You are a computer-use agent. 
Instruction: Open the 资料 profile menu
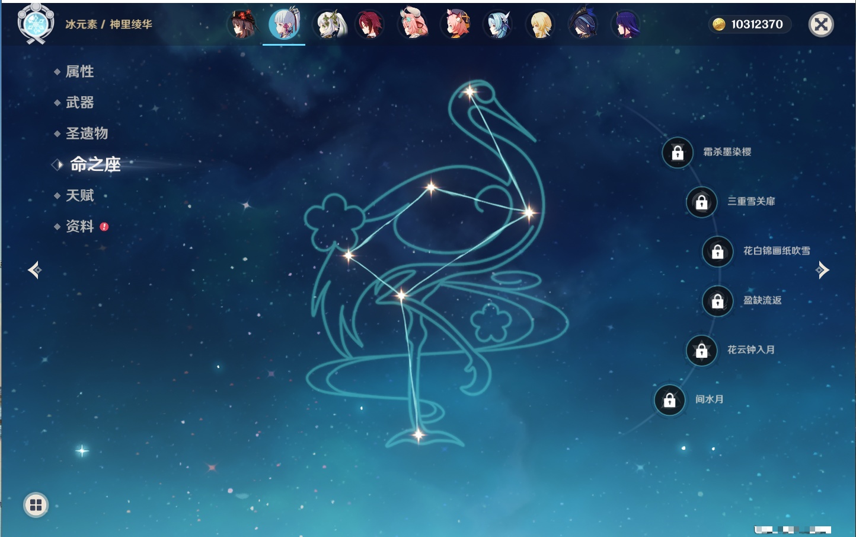pos(79,226)
